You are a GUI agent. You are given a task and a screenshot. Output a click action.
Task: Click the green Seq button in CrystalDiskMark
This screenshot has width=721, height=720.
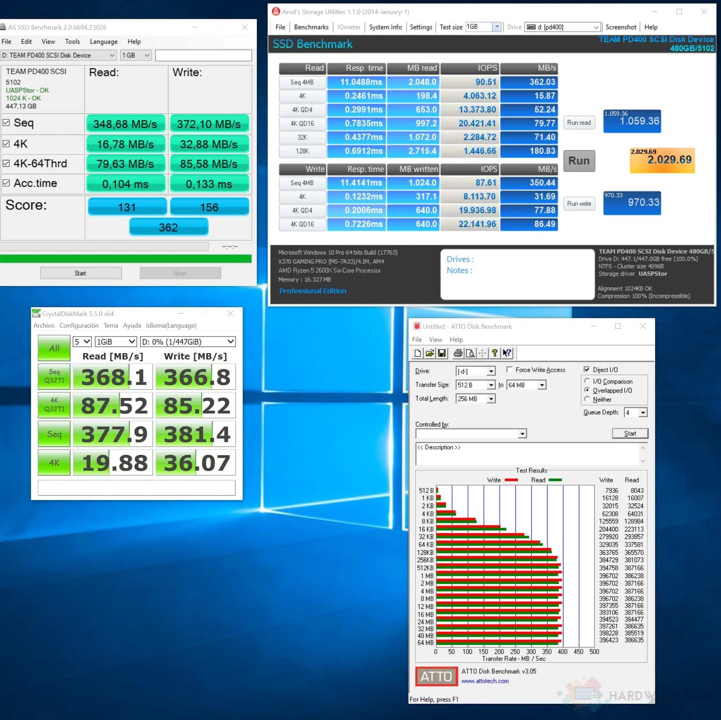pyautogui.click(x=54, y=434)
